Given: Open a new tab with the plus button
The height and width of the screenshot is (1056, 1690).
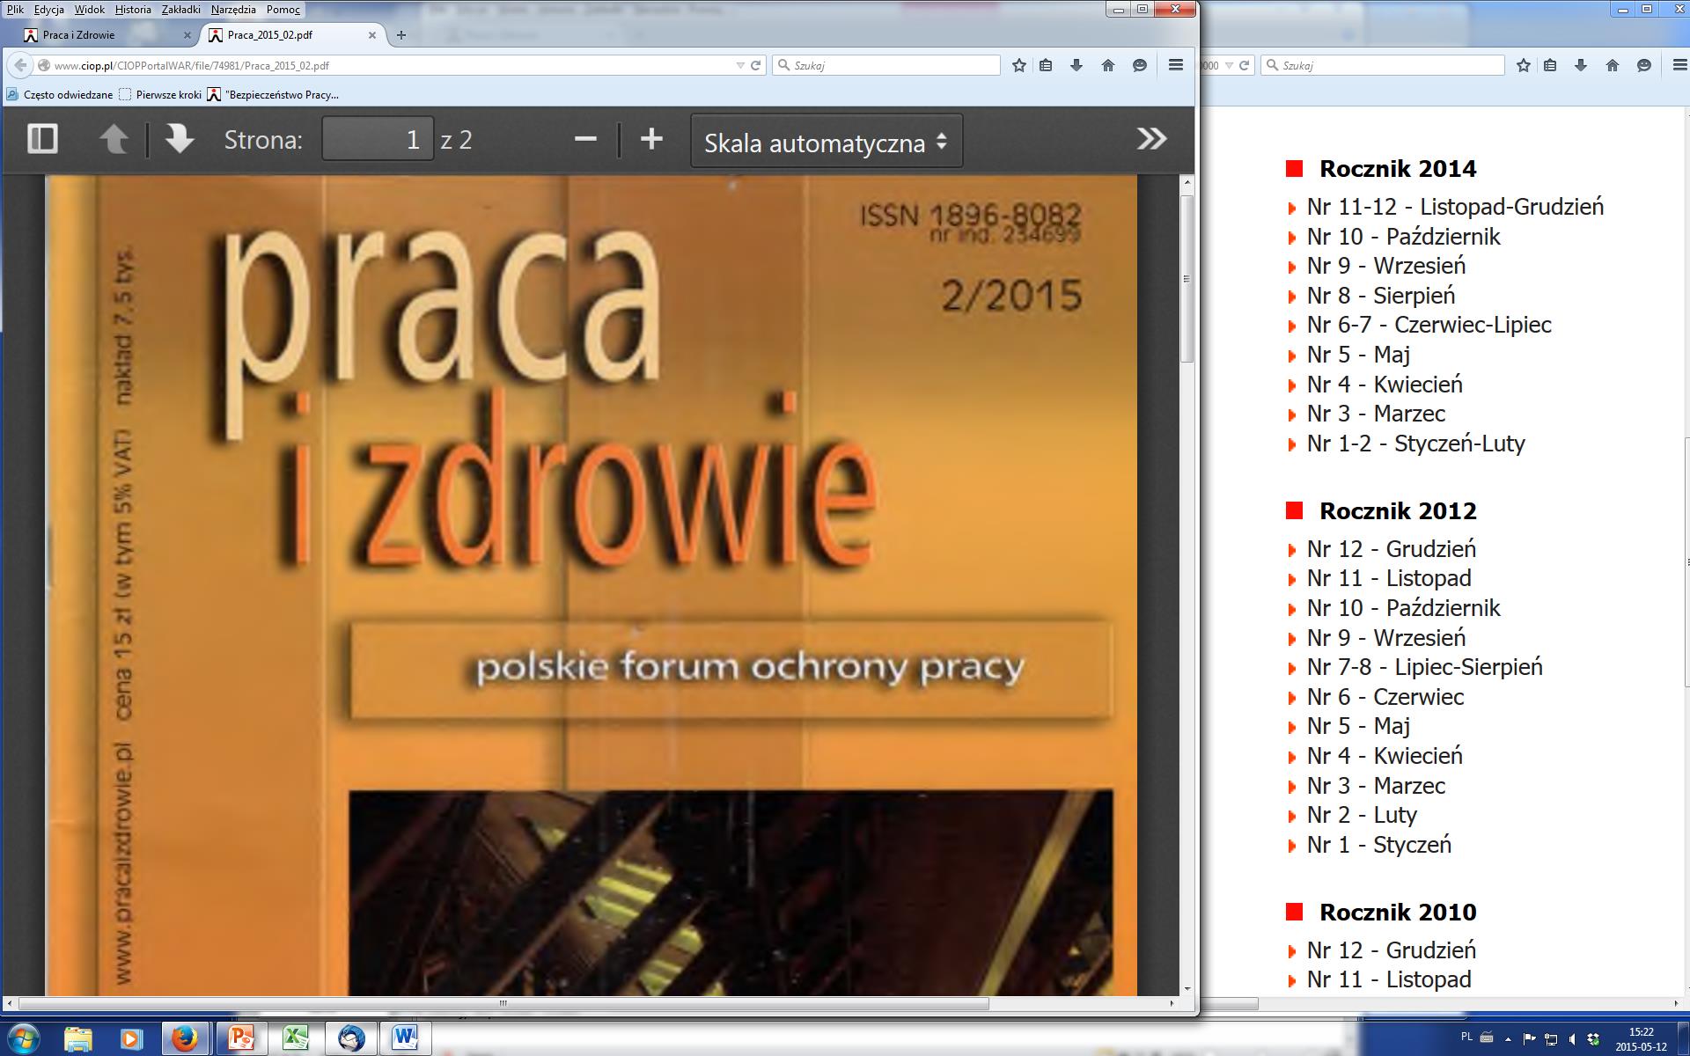Looking at the screenshot, I should coord(401,35).
